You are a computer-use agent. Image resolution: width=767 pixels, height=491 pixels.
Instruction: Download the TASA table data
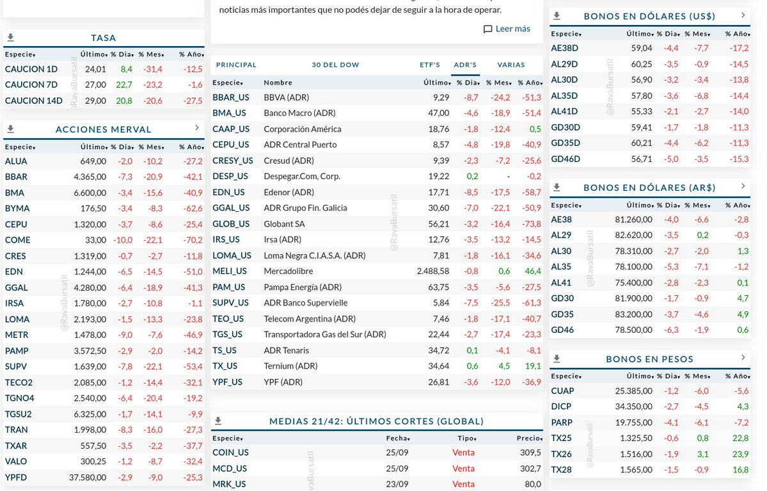click(x=11, y=38)
